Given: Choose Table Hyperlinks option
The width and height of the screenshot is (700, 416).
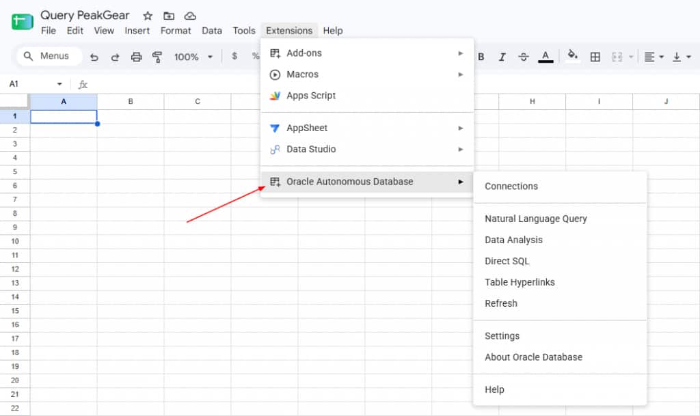Looking at the screenshot, I should tap(560, 282).
